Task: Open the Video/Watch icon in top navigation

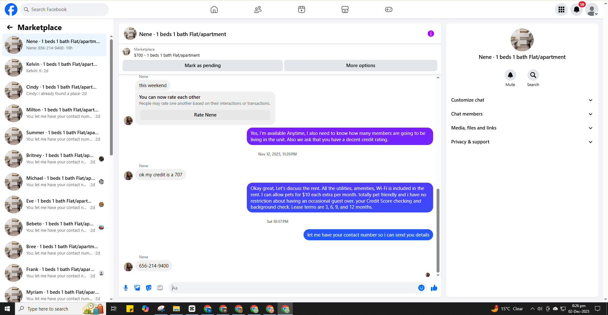Action: pyautogui.click(x=302, y=9)
